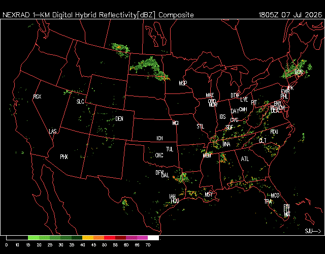This screenshot has height=254, width=325.
Task: Select the DEN airport label
Action: [x=119, y=119]
